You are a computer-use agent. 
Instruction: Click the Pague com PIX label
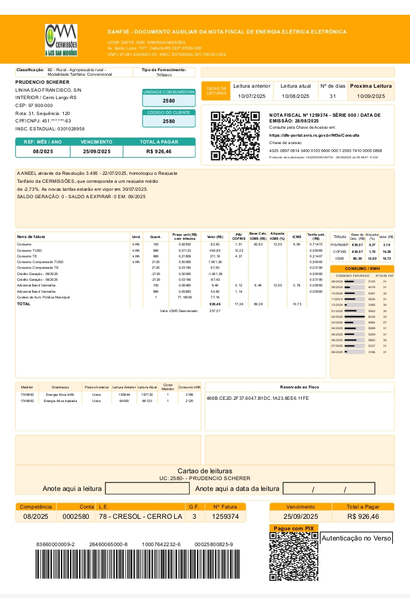(x=293, y=529)
